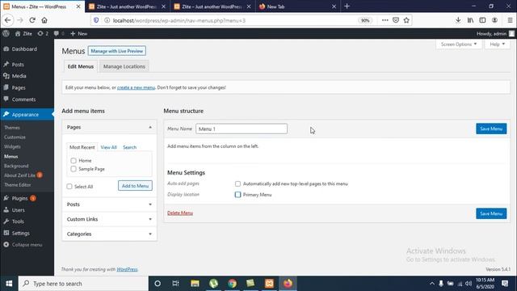Click the WordPress logo in admin bar
The width and height of the screenshot is (517, 291).
click(x=6, y=33)
